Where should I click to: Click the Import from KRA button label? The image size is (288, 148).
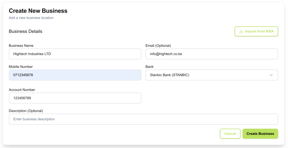coord(259,31)
